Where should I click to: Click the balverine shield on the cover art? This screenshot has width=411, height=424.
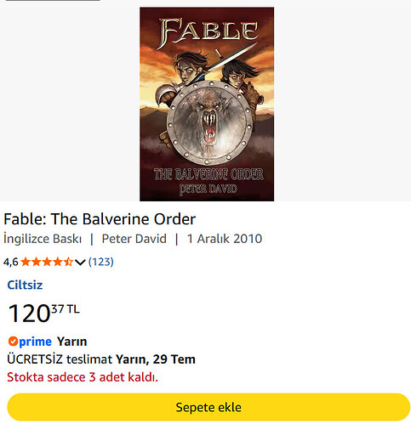210,123
